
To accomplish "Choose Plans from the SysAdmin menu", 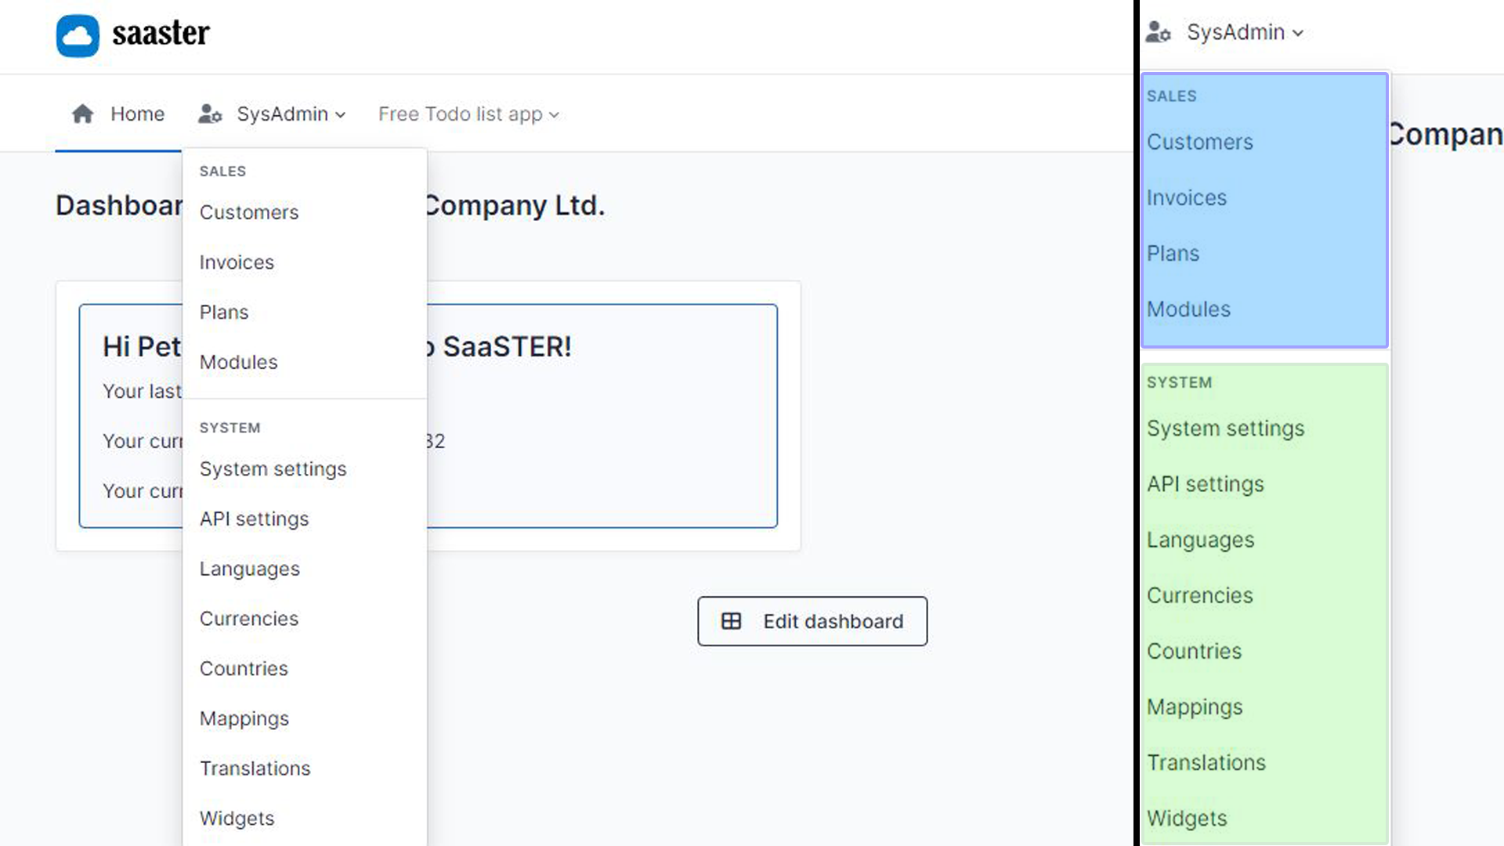I will [x=224, y=313].
